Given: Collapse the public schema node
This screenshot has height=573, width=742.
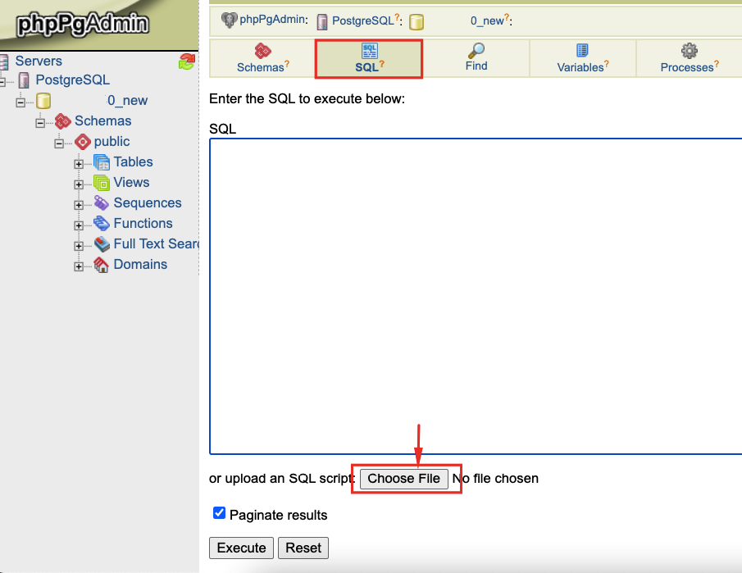Looking at the screenshot, I should tap(59, 143).
